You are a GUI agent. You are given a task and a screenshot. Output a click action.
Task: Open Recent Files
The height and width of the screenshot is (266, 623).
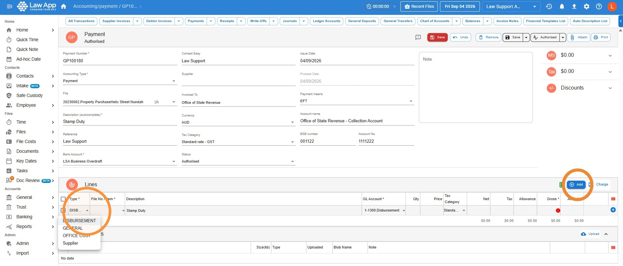click(419, 6)
